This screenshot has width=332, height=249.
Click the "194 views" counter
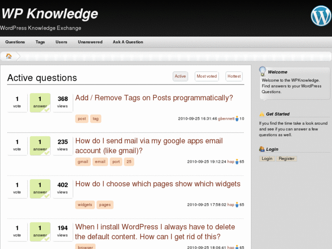[63, 232]
